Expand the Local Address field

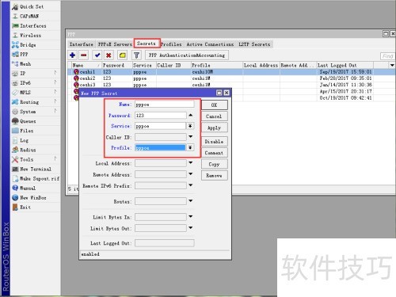[191, 163]
